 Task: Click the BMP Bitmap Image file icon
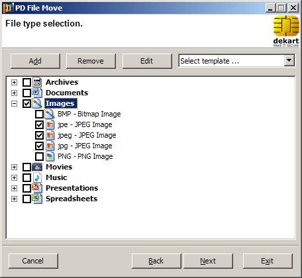click(50, 114)
